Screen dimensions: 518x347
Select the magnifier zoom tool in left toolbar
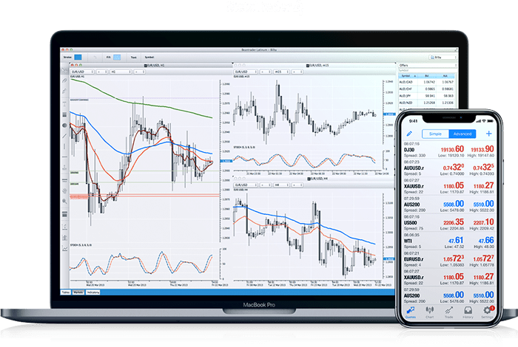pos(64,200)
